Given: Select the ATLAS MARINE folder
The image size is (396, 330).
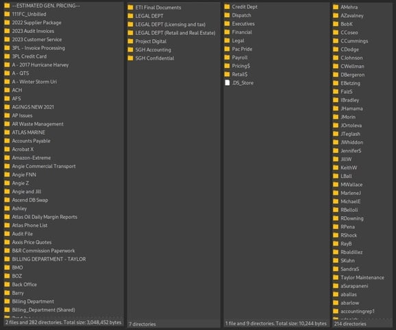Looking at the screenshot, I should tap(29, 132).
